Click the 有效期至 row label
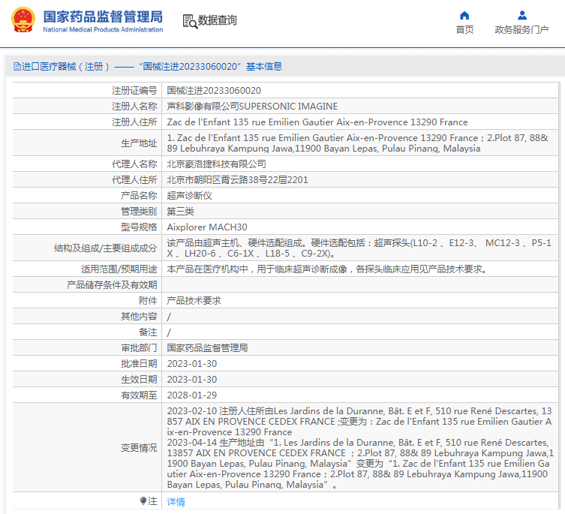 [139, 395]
